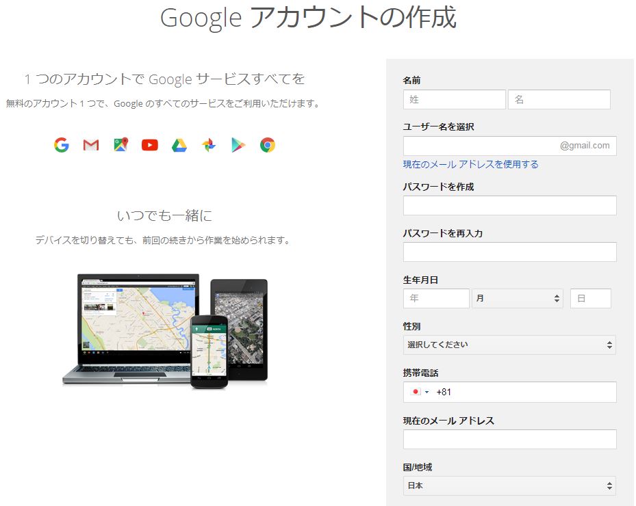Focus the パスワードを再入力 confirm field
This screenshot has height=506, width=636.
[x=510, y=252]
